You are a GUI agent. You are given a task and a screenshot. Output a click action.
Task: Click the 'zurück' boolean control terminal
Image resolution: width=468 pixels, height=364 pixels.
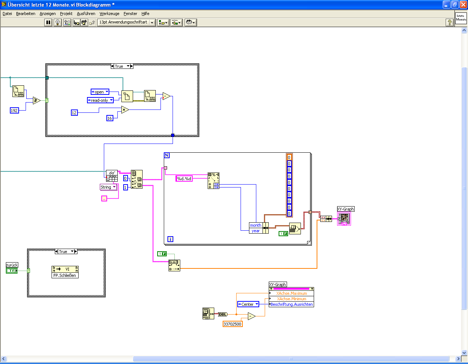point(12,271)
